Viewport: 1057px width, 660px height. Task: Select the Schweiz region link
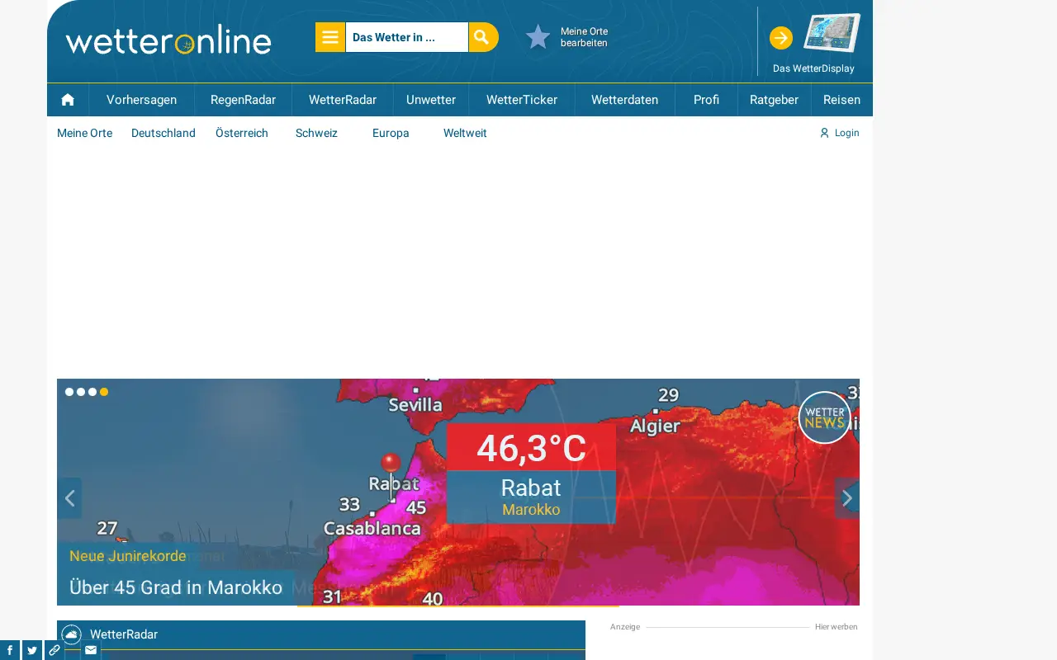316,133
